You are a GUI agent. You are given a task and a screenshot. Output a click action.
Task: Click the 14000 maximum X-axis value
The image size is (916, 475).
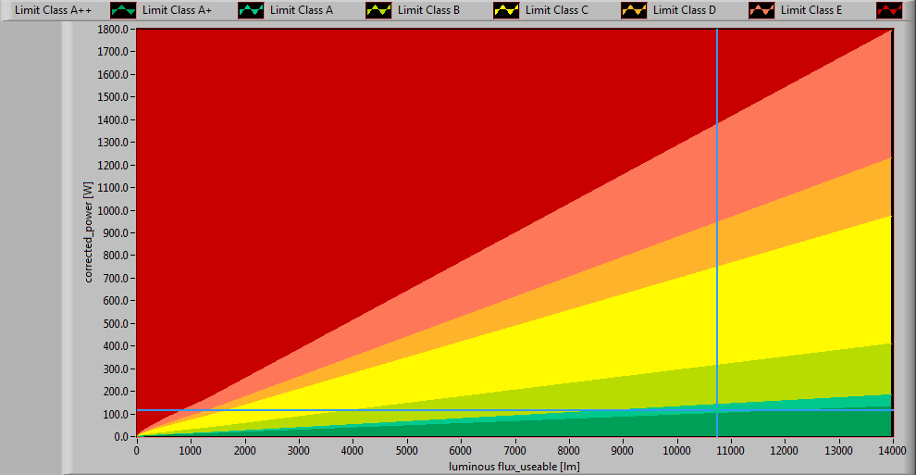[x=891, y=450]
